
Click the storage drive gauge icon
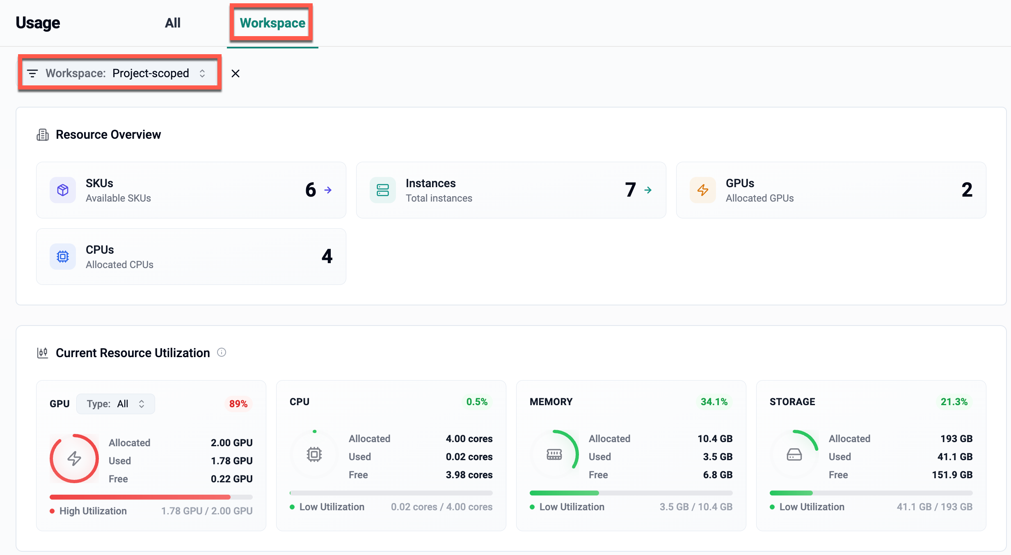pos(794,454)
